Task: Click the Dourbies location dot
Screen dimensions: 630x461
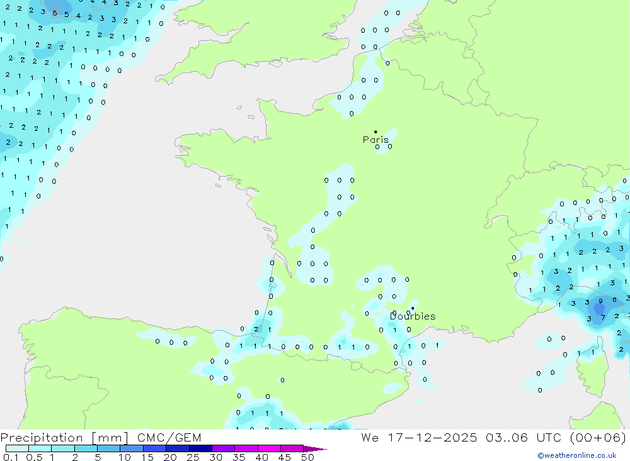Action: pos(413,308)
